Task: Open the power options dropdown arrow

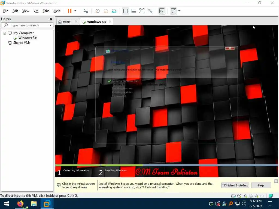Action: (75, 11)
